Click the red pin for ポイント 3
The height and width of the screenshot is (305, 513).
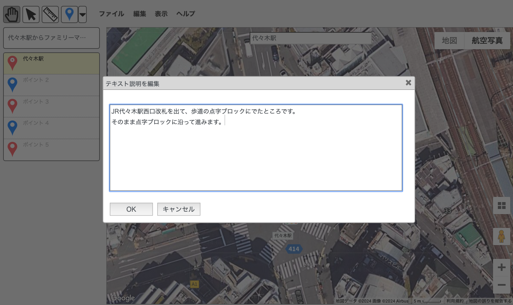click(x=12, y=106)
